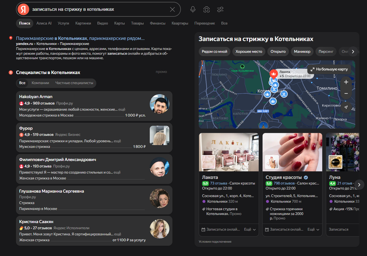
Task: Open Лакота 73 отзыва reviews link
Action: click(x=218, y=183)
